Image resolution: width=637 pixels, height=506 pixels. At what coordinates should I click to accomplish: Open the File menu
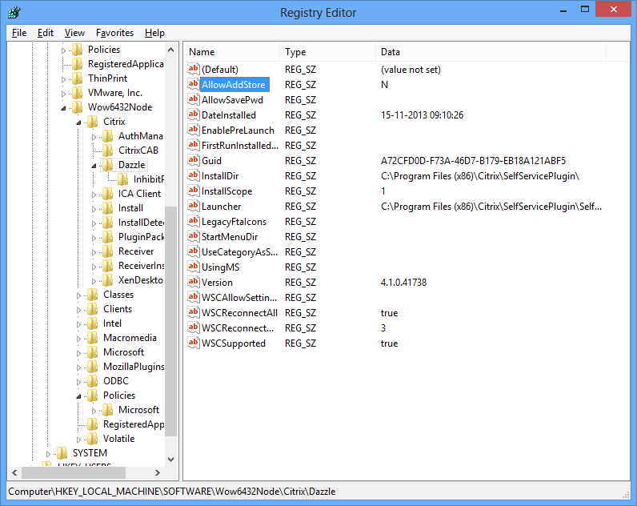point(19,33)
